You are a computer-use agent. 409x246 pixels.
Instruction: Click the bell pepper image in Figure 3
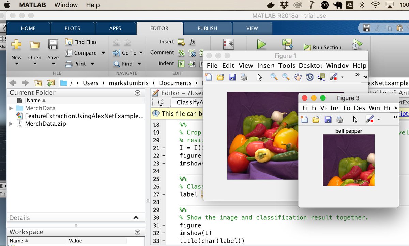[x=349, y=160]
